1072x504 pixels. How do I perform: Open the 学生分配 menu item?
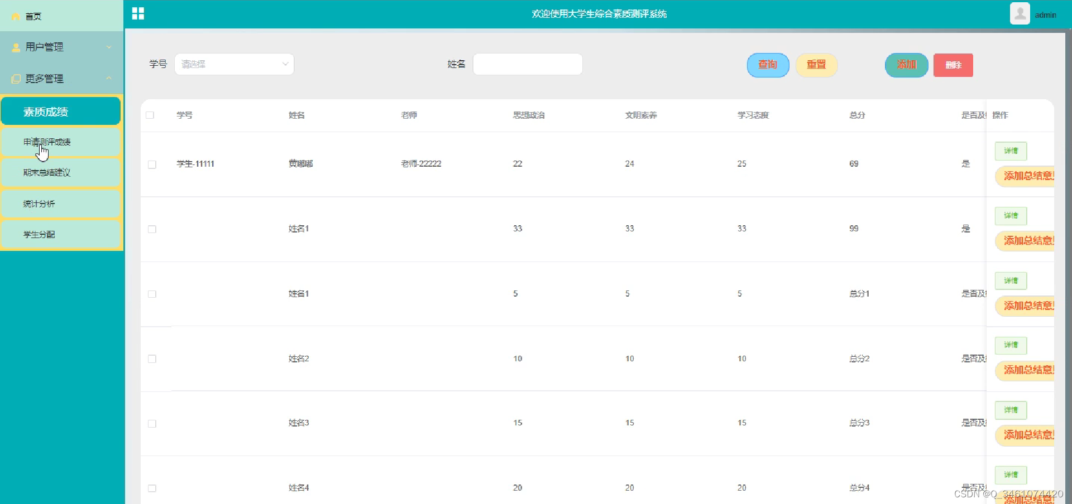(x=61, y=235)
